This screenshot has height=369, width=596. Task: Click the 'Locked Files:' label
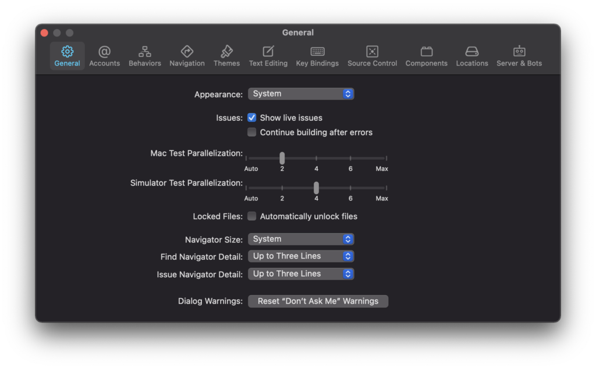click(x=218, y=216)
